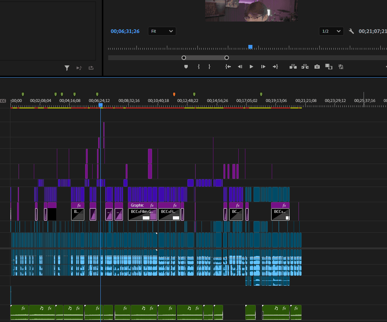
Task: Open the 1/2 playback resolution dropdown
Action: pos(331,31)
